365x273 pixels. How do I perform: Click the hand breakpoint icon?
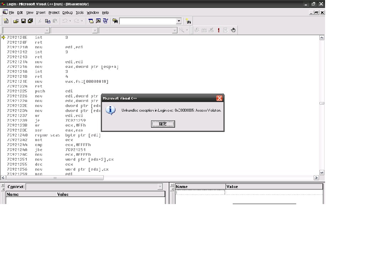233,30
